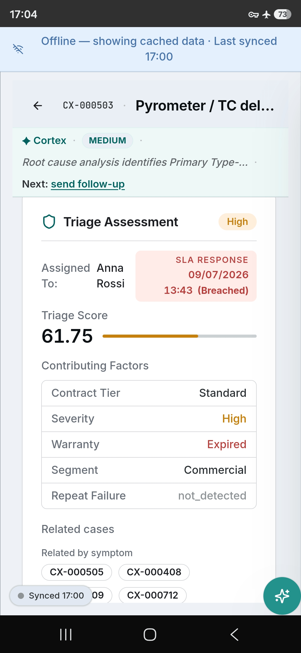Follow the 'send follow-up' link

pyautogui.click(x=88, y=184)
